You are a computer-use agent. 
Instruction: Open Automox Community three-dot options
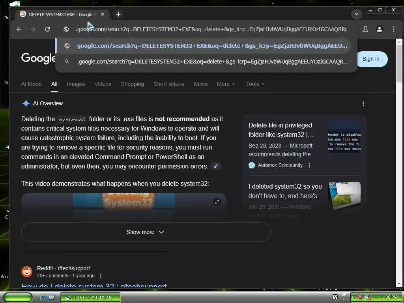coord(309,165)
